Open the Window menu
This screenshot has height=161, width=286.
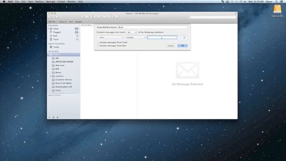pyautogui.click(x=71, y=1)
